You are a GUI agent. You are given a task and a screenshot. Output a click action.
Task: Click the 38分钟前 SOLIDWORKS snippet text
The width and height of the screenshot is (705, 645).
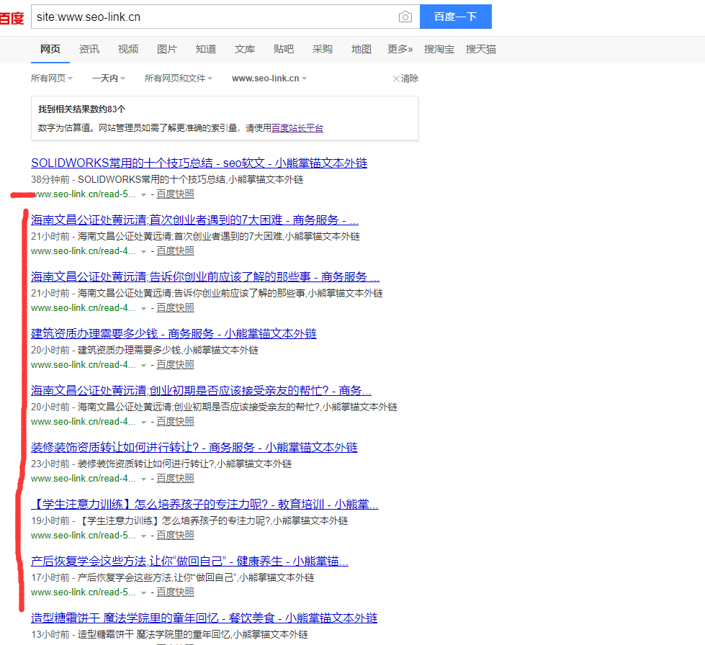click(x=167, y=179)
